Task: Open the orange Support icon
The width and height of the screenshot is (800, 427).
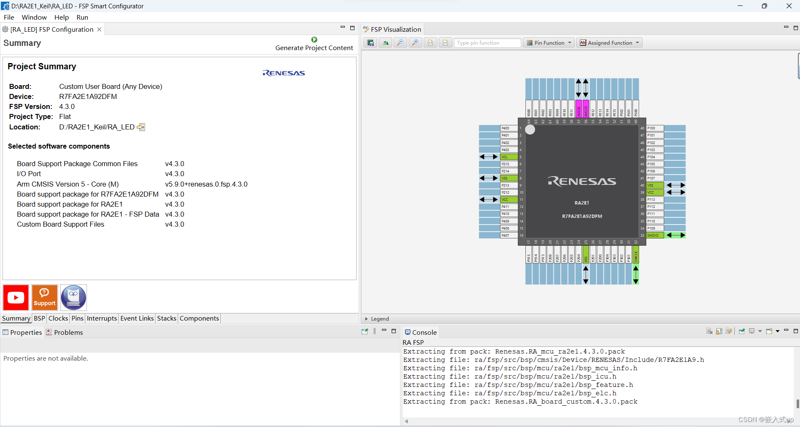Action: click(45, 298)
